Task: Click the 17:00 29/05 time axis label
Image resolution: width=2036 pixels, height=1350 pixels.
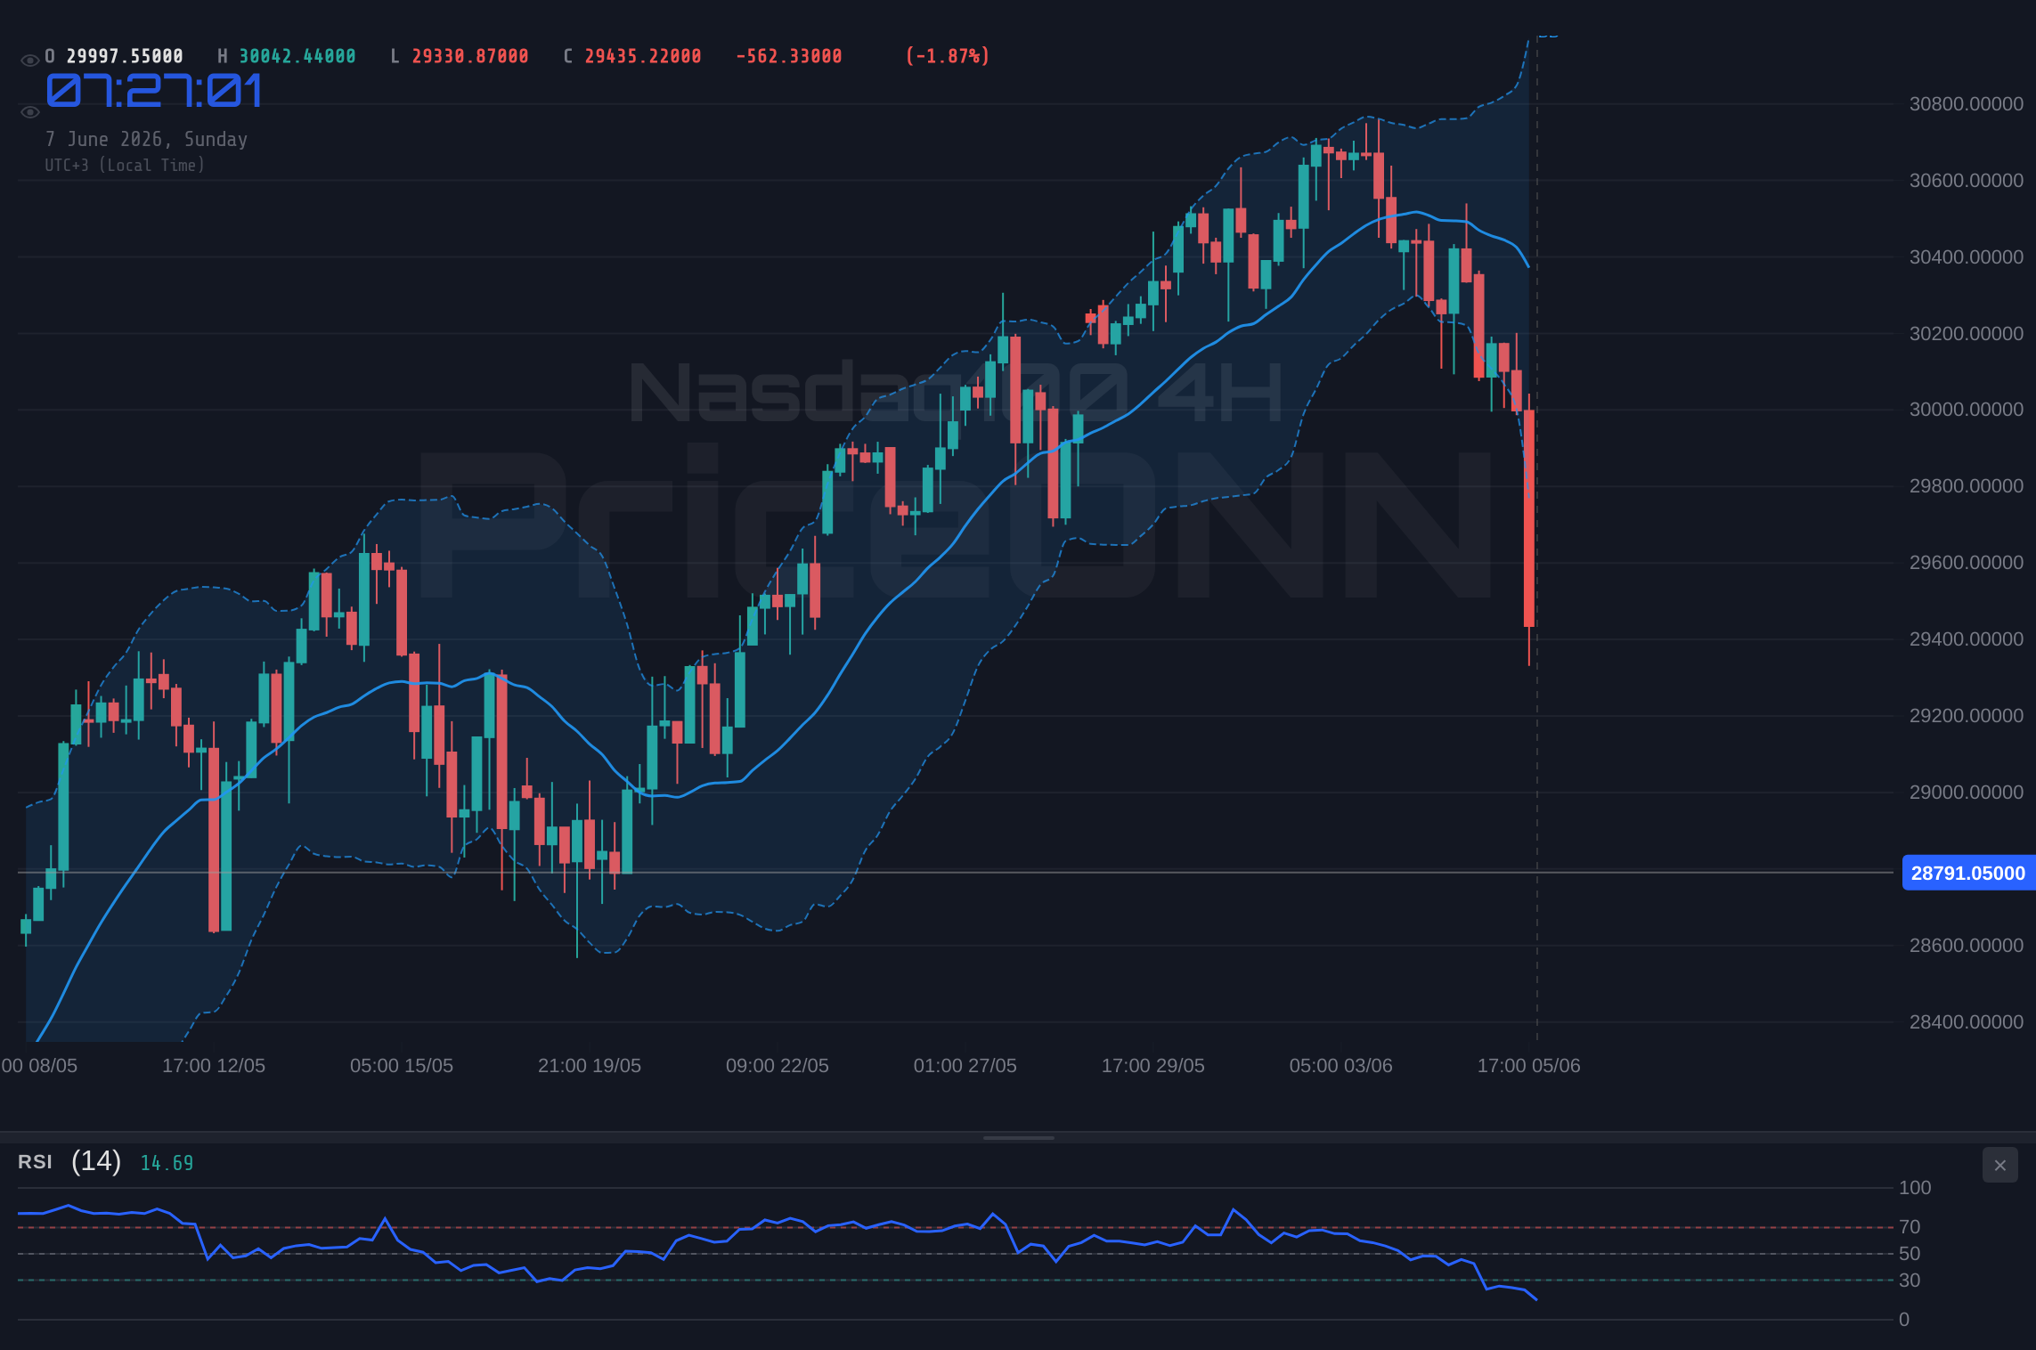Action: point(1153,1066)
